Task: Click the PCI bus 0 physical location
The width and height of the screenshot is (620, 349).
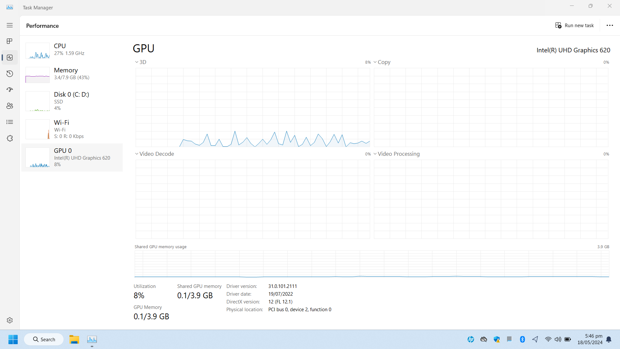Action: coord(300,310)
